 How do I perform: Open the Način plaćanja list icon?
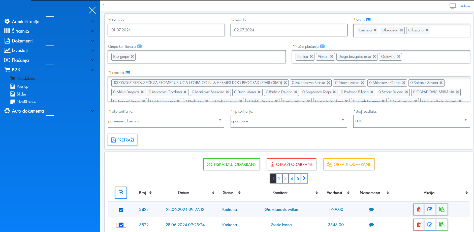322,46
